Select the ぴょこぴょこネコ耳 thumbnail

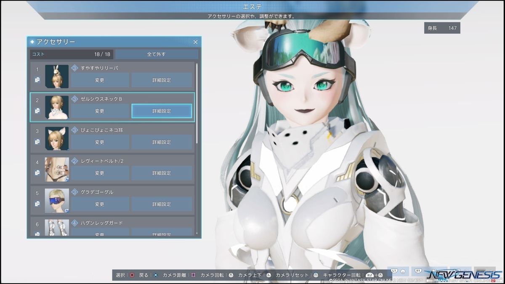point(57,138)
